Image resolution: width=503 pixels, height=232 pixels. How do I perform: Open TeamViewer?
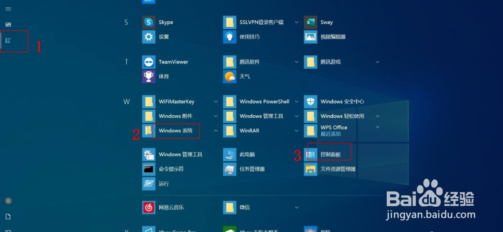[173, 62]
